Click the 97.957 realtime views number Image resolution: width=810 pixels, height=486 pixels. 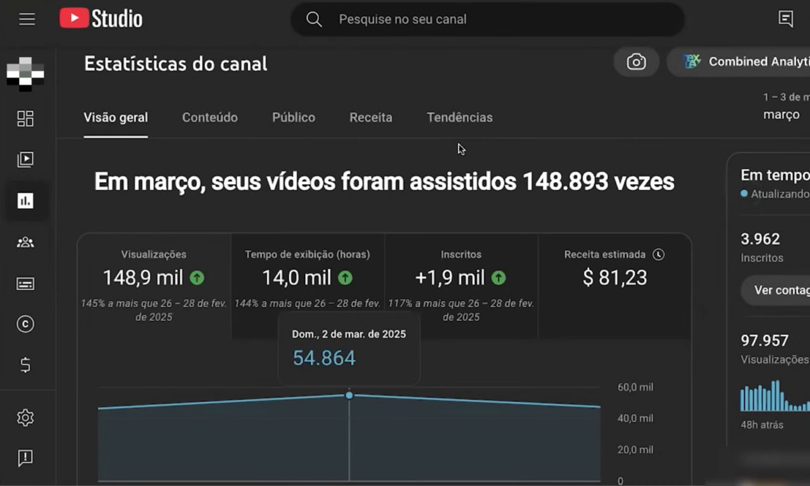point(764,340)
